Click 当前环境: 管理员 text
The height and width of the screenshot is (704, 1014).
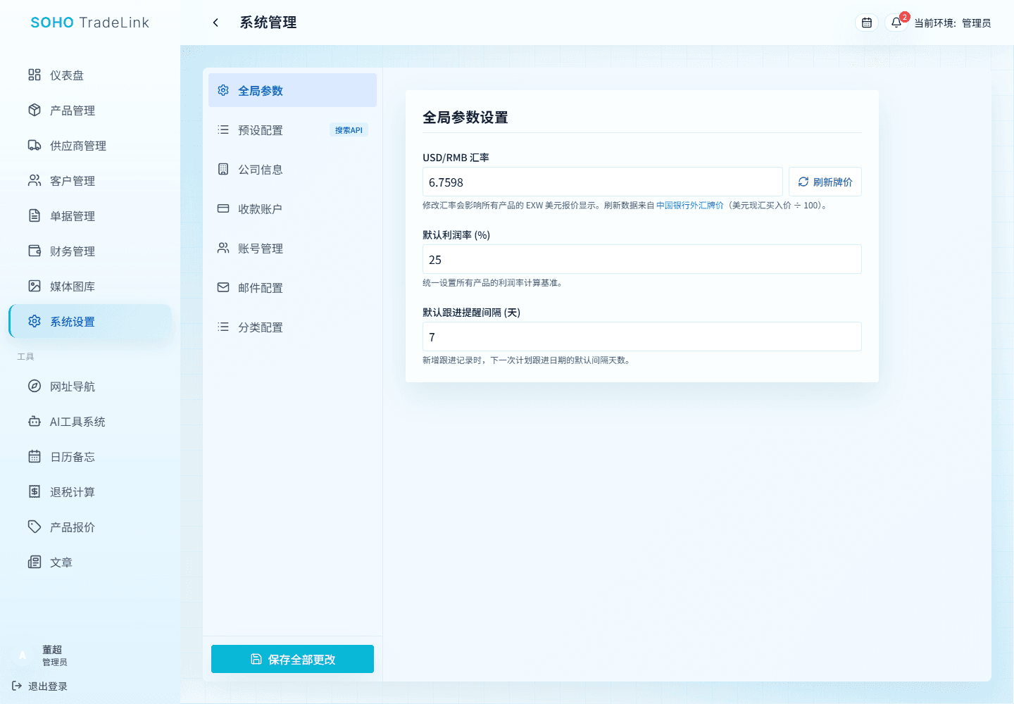click(953, 23)
